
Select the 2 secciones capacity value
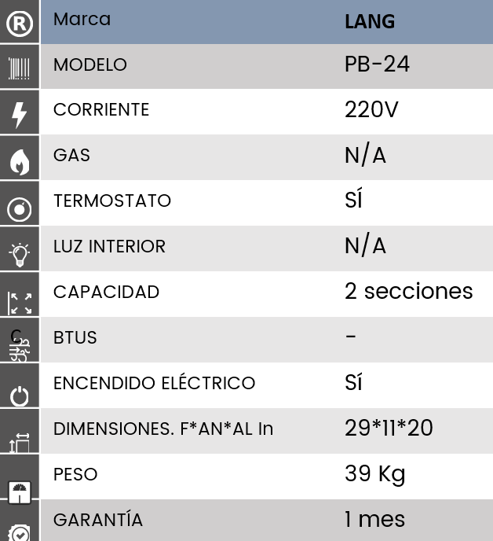408,291
